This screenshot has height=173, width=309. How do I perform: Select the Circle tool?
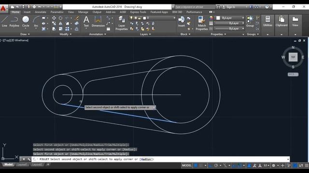point(26,22)
